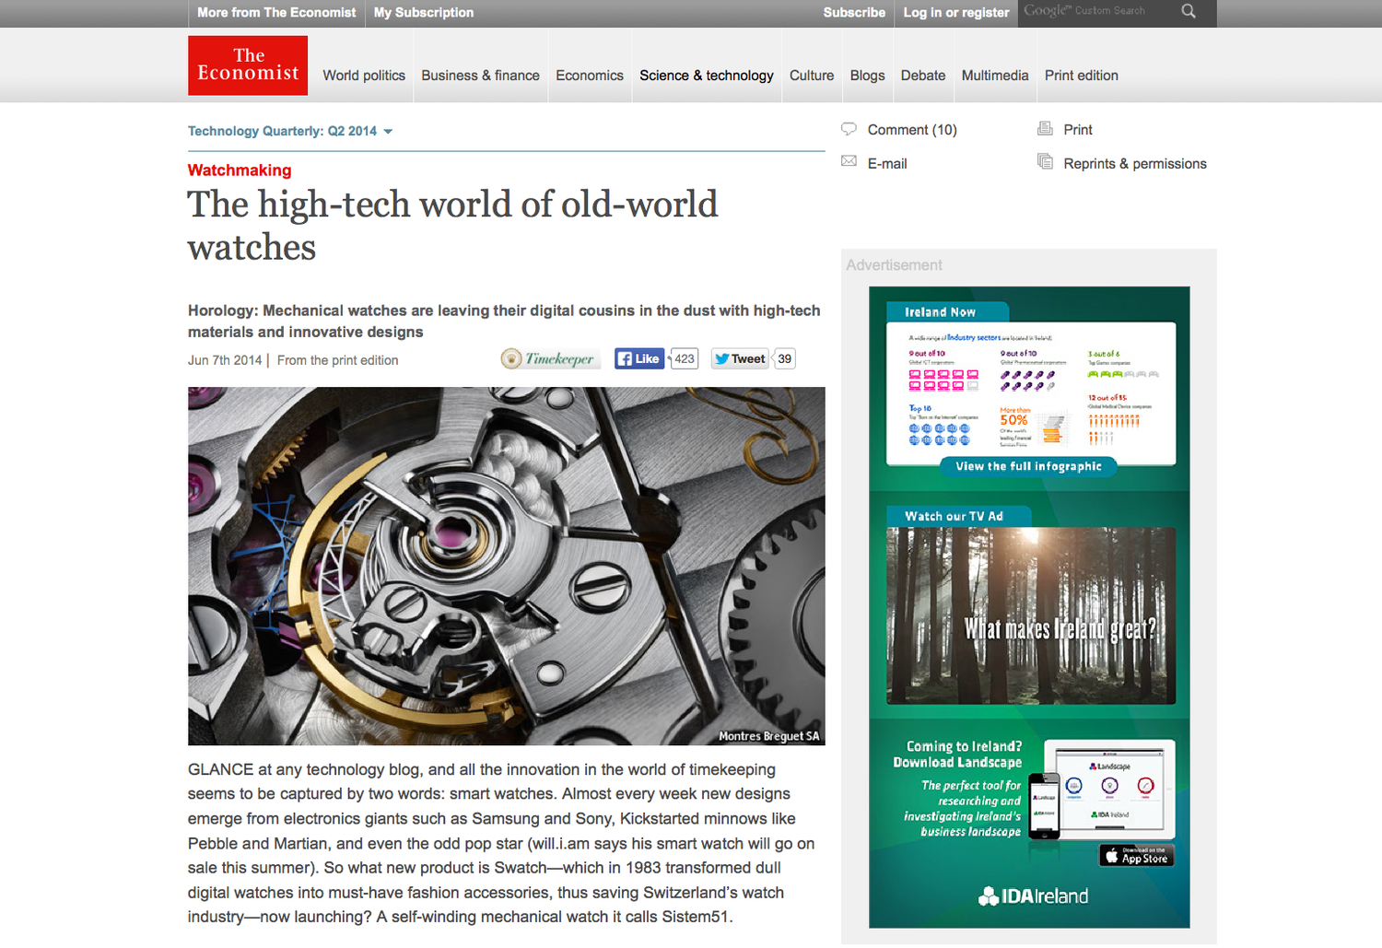Click the search magnifier icon
This screenshot has width=1382, height=948.
[1189, 12]
